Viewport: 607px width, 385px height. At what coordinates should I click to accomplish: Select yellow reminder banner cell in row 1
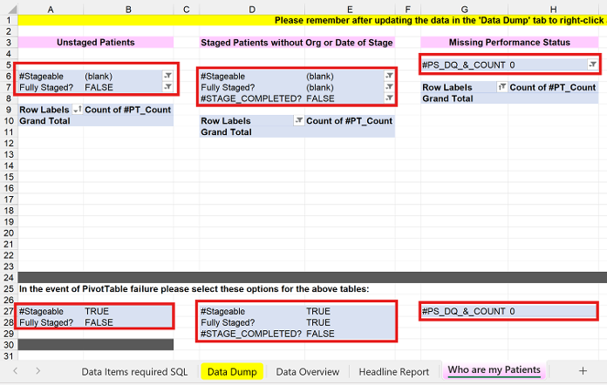click(312, 20)
